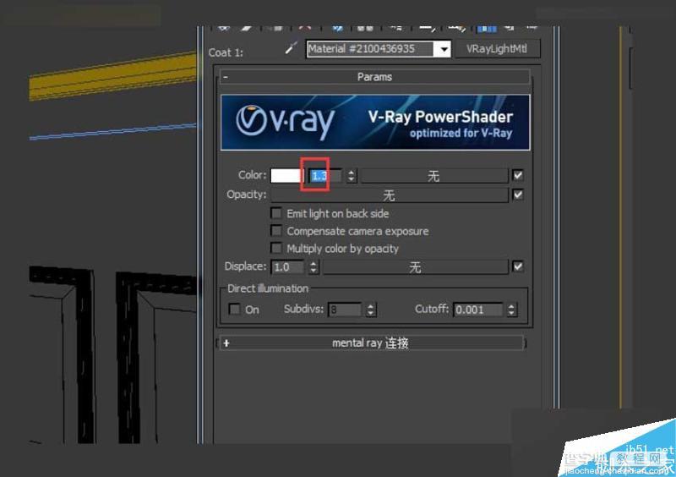This screenshot has height=477, width=676.
Task: Click the "Color:" label
Action: pos(252,175)
